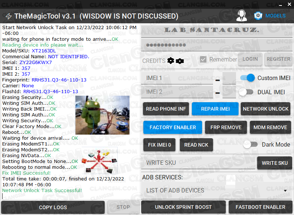Click the Model/SKU value XT2163DL
Viewport: 294px width, 215px height.
(x=44, y=51)
